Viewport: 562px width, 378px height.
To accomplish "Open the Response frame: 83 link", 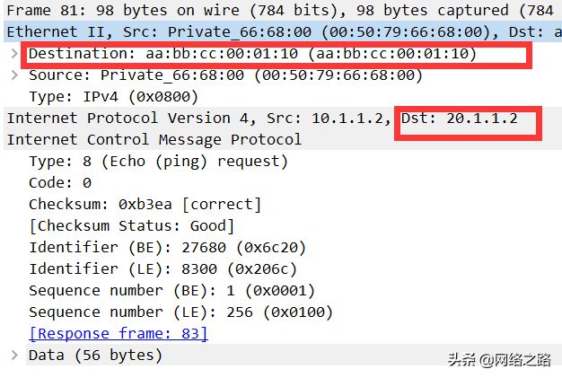I will 119,334.
